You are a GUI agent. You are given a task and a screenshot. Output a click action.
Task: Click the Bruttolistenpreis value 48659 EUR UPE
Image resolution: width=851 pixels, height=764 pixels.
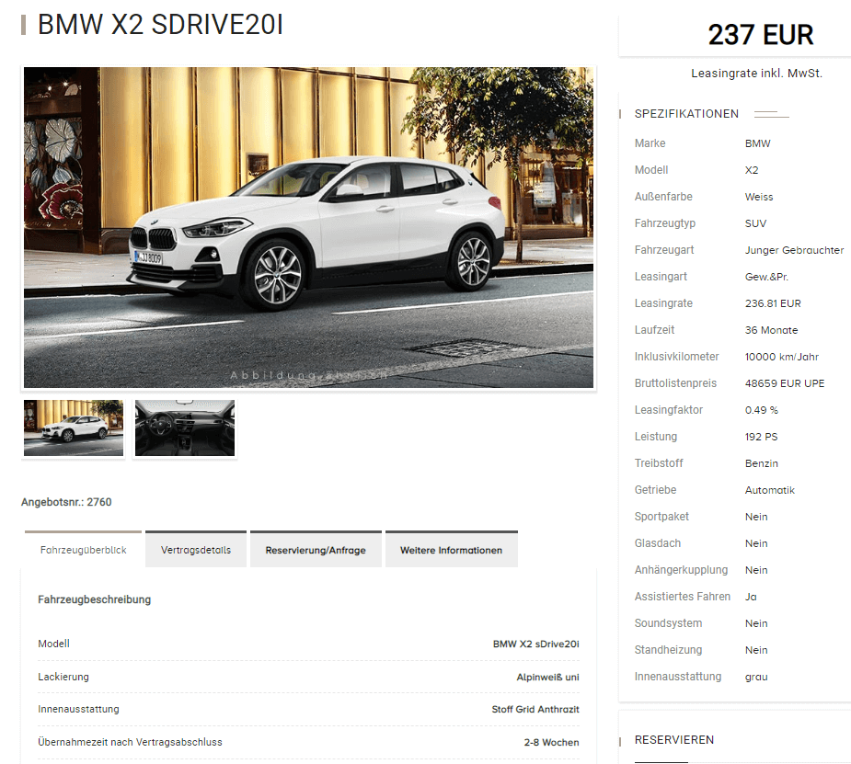tap(785, 383)
